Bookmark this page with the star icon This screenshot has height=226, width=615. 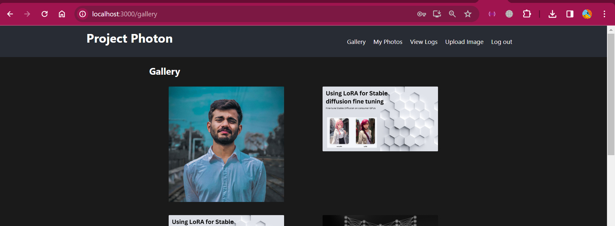[x=468, y=14]
